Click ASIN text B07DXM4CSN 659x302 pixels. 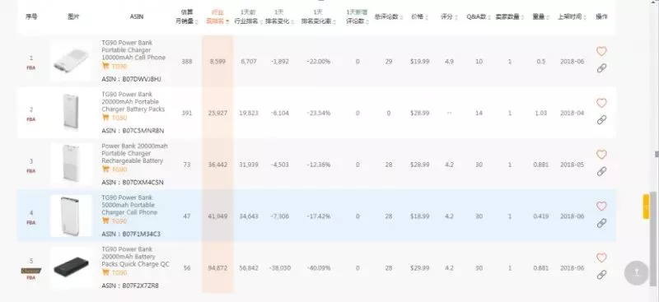click(143, 183)
